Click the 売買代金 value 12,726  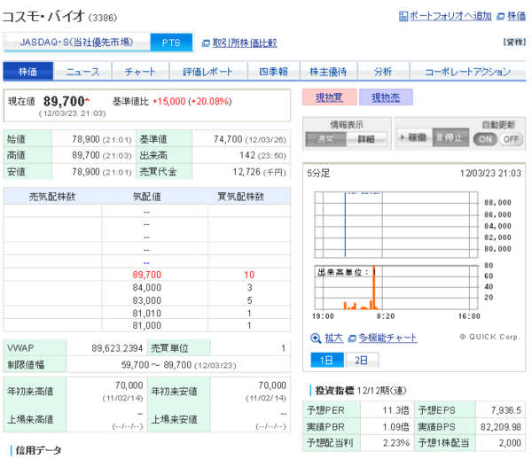[246, 172]
